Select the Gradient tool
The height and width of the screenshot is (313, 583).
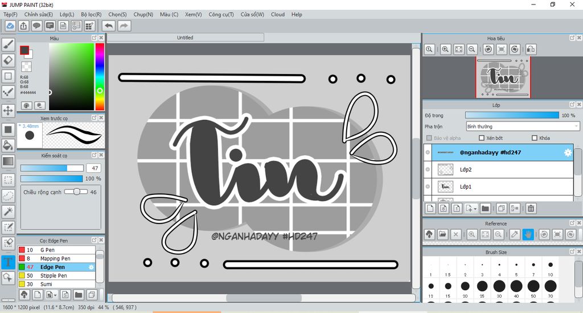(8, 161)
